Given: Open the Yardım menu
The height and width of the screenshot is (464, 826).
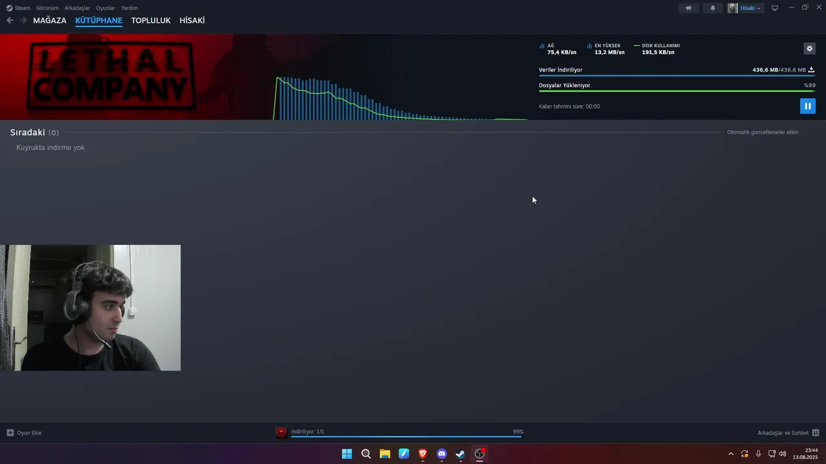Looking at the screenshot, I should [129, 8].
